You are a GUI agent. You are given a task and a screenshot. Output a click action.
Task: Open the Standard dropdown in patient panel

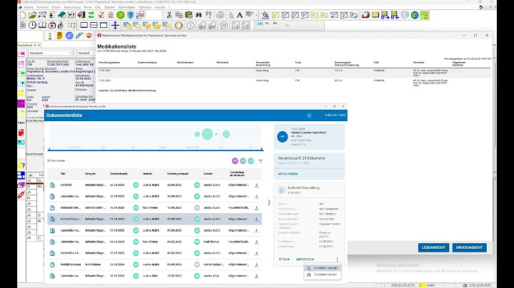pyautogui.click(x=86, y=53)
